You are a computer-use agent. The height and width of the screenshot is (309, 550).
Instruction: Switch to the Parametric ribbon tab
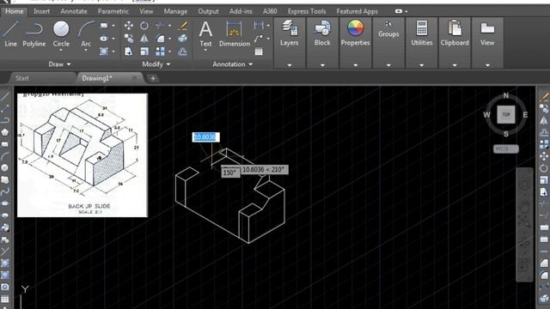point(113,11)
